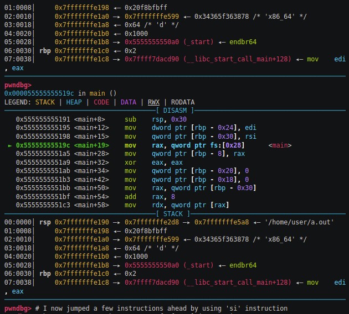Click the add mnemonic at main+54
Viewport: 349px width, 314px height.
(130, 197)
